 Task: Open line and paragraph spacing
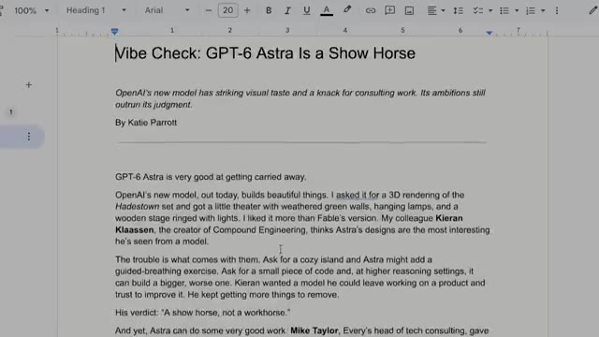tap(458, 10)
